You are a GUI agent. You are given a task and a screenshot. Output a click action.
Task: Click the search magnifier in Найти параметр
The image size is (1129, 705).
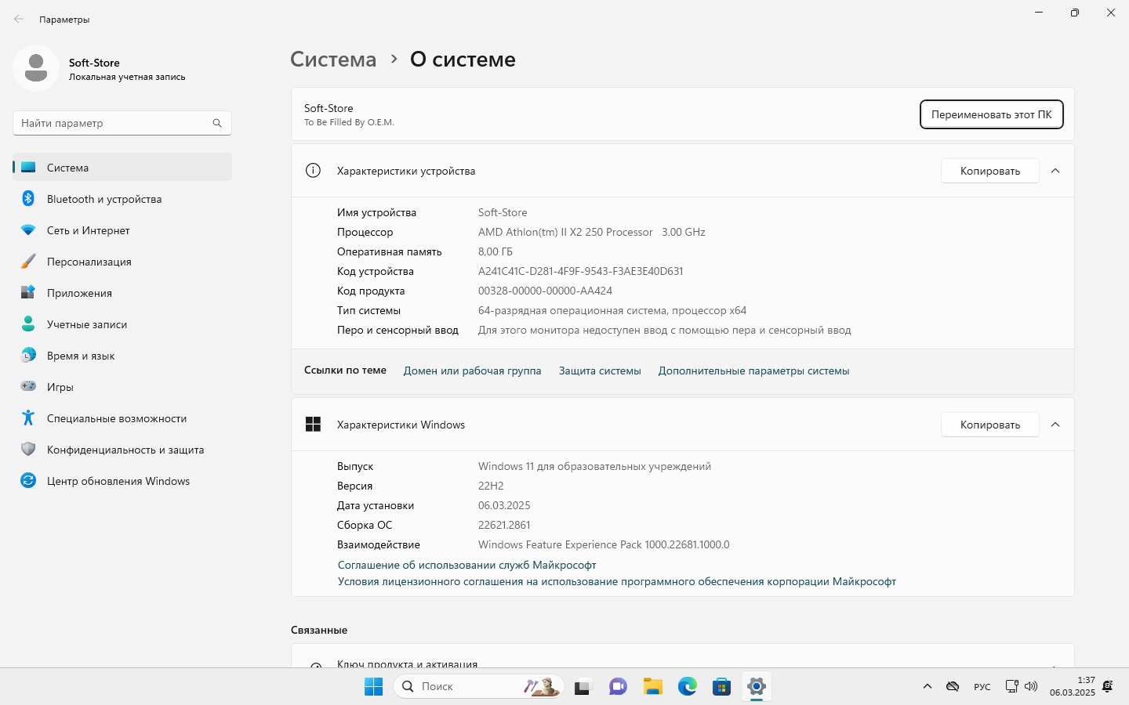pos(217,123)
